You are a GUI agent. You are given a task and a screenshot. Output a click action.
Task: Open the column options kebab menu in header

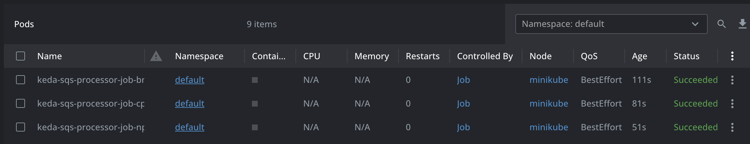pos(732,56)
